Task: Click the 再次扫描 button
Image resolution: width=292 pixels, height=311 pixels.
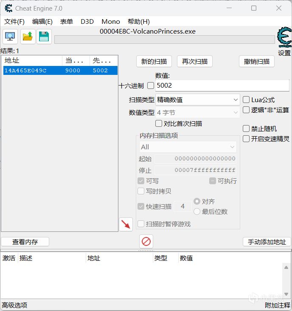Action: tap(195, 61)
